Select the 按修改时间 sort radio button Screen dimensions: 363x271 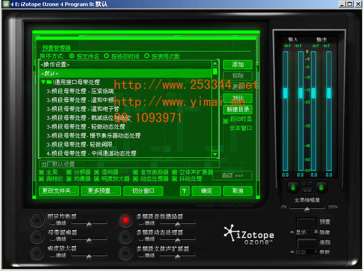[106, 56]
